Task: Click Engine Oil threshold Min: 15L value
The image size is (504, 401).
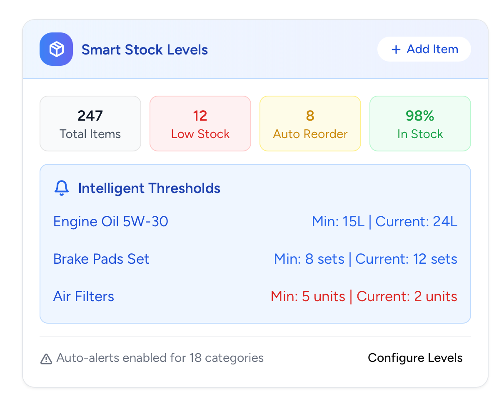Action: tap(338, 222)
